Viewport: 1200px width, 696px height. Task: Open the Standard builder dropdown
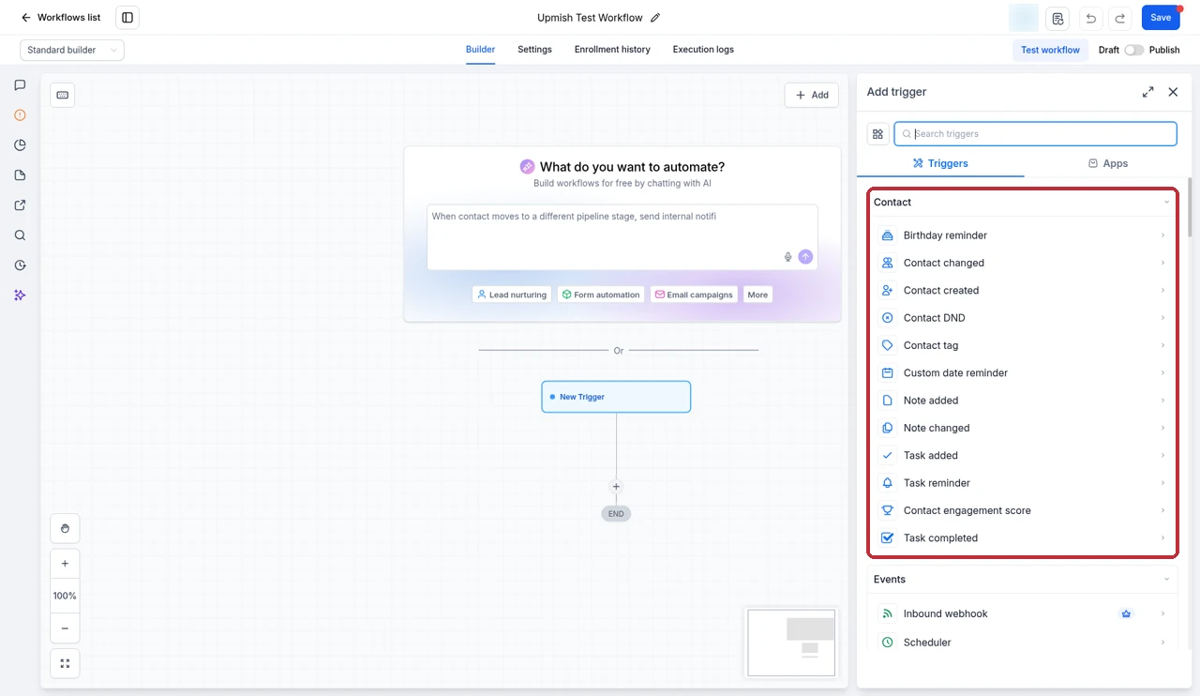coord(72,50)
